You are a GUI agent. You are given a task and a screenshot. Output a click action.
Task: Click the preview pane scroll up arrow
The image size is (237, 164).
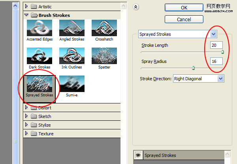15,6
